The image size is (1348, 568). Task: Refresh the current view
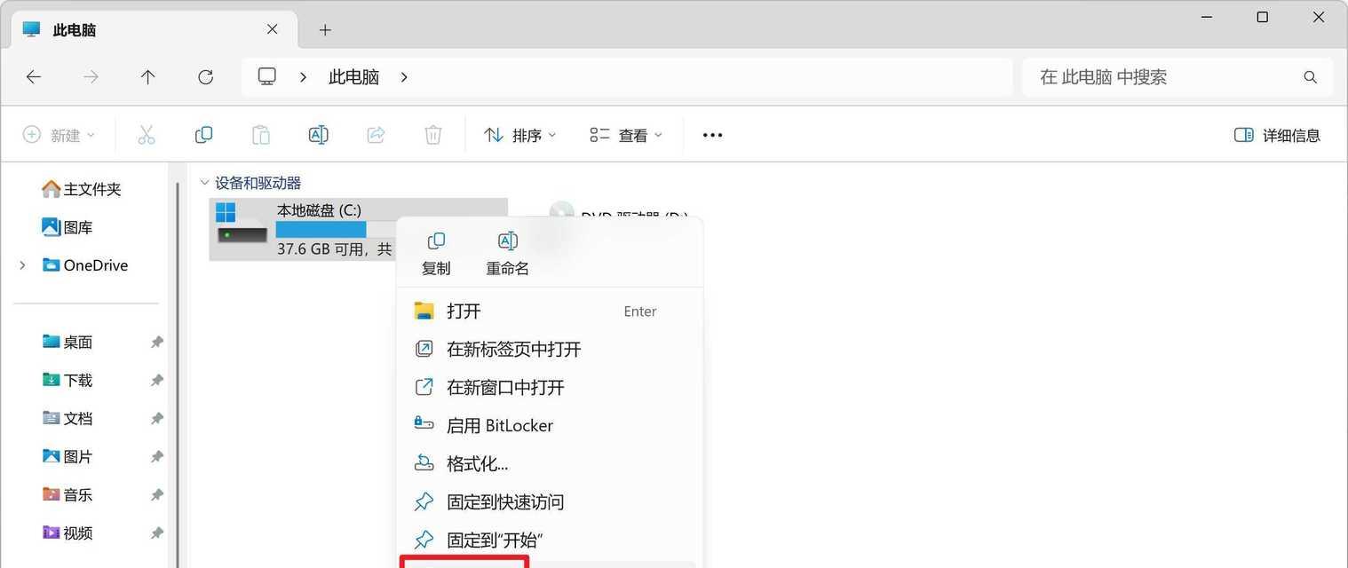[x=205, y=77]
